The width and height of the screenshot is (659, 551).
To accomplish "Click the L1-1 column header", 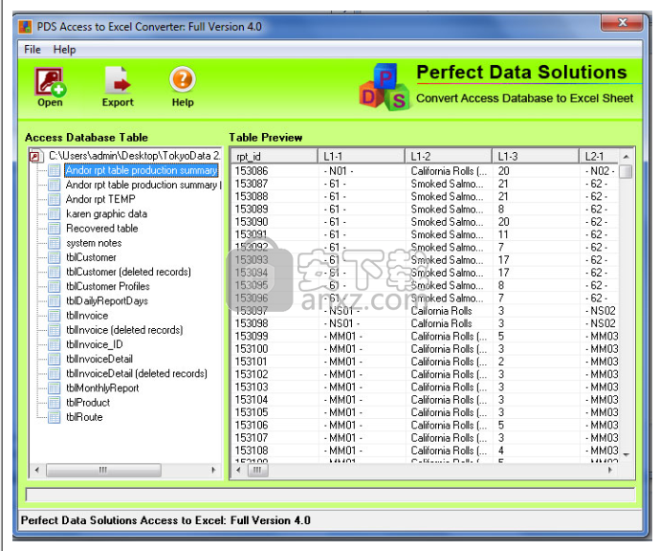I will [362, 156].
